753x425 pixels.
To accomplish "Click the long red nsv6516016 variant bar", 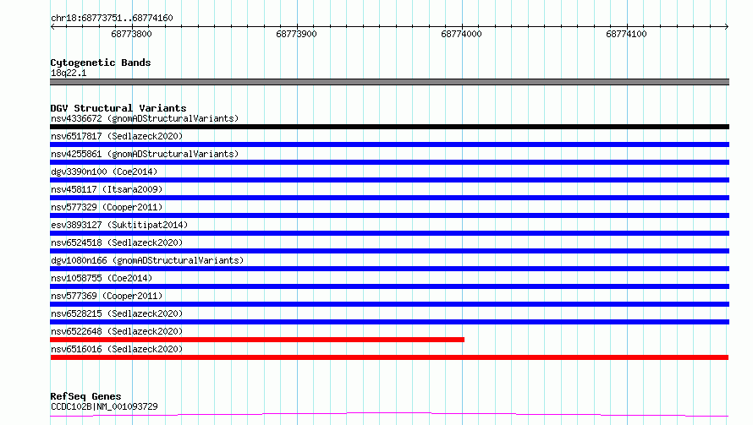I will [x=389, y=357].
